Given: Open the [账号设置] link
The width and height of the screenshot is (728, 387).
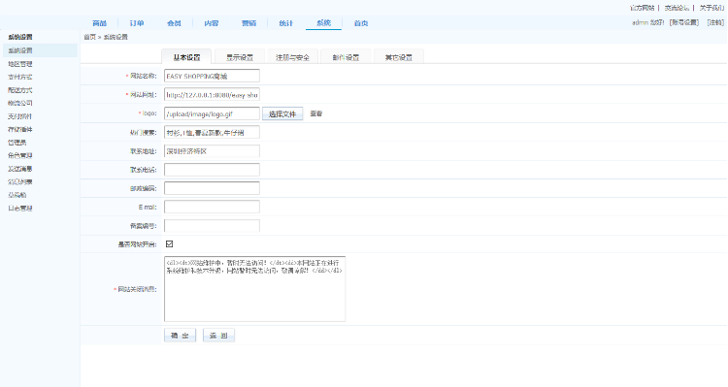Looking at the screenshot, I should [684, 22].
